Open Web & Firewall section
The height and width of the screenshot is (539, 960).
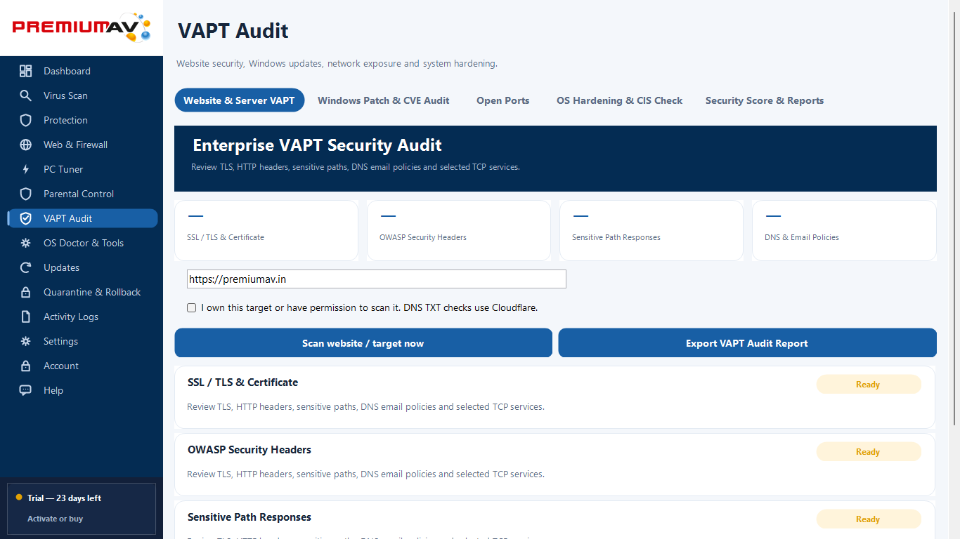pos(82,145)
